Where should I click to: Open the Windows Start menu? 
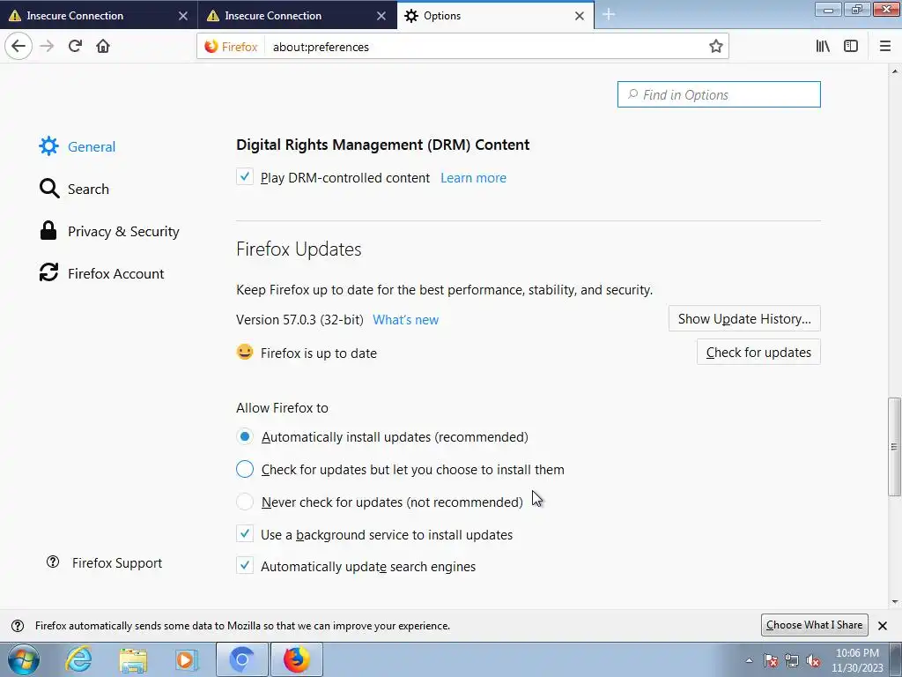pyautogui.click(x=24, y=659)
